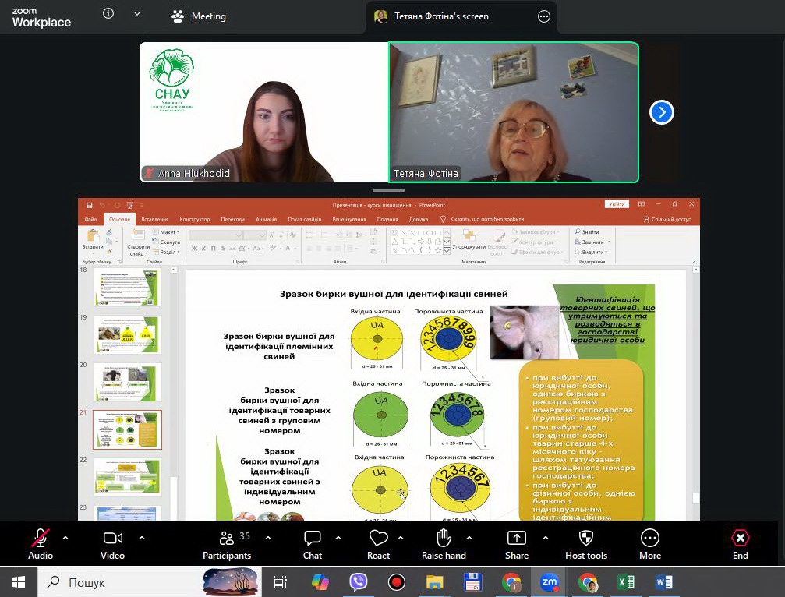Show next video participants with blue arrow
This screenshot has height=597, width=785.
pyautogui.click(x=661, y=112)
